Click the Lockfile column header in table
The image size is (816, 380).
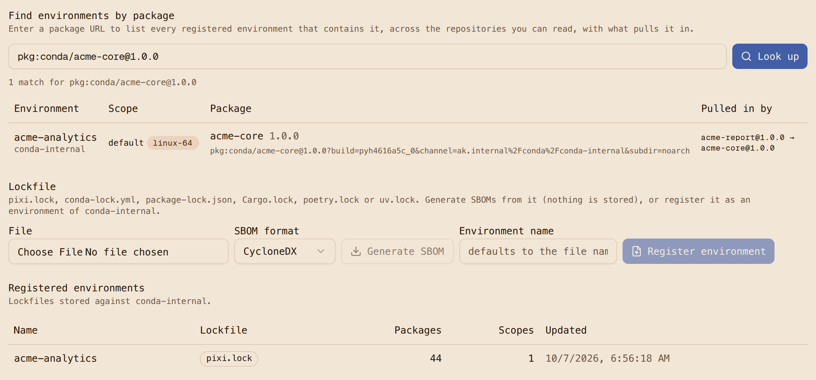click(x=223, y=330)
